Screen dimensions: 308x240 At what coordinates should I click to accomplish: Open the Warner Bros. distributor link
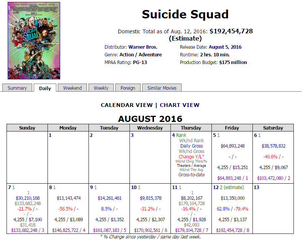point(143,47)
